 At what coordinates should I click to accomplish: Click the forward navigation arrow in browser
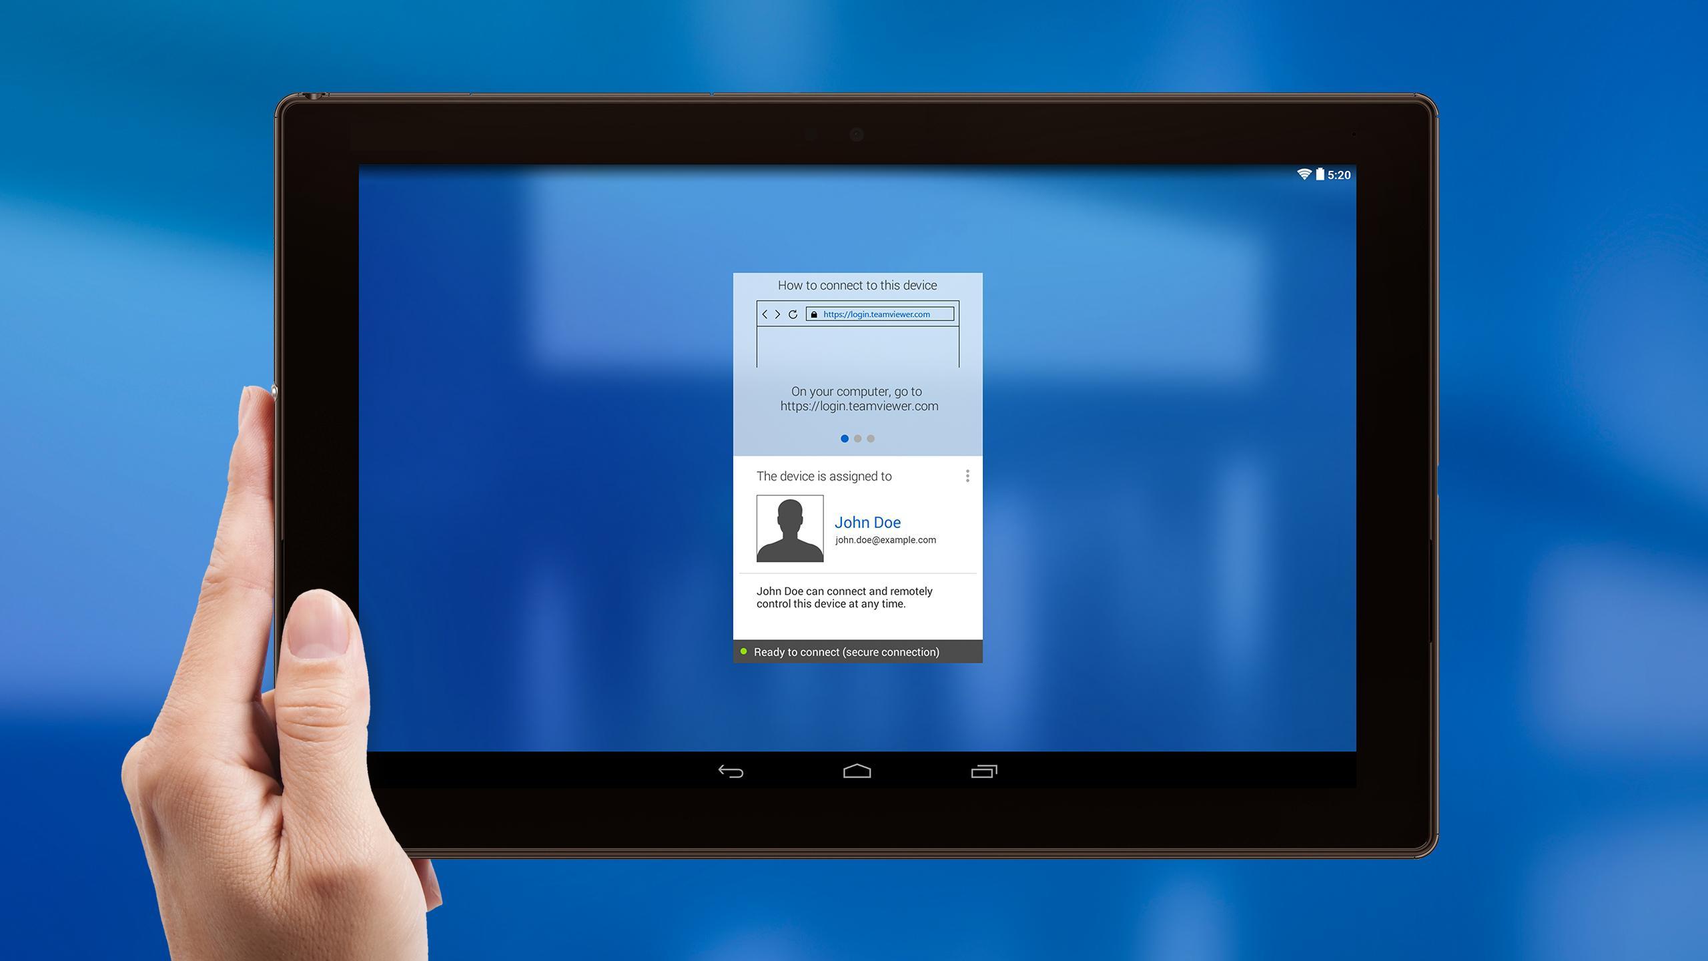click(x=778, y=313)
